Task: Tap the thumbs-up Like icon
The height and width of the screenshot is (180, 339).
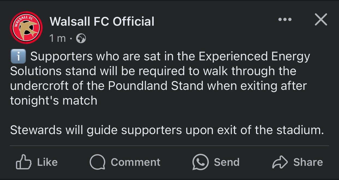Action: click(x=24, y=162)
